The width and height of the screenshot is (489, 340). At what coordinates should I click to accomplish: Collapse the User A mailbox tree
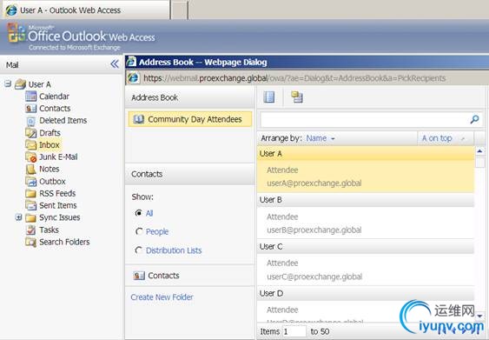pos(8,83)
